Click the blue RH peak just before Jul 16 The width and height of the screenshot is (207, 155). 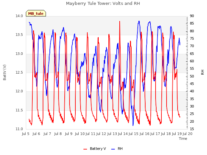[x=139, y=21]
